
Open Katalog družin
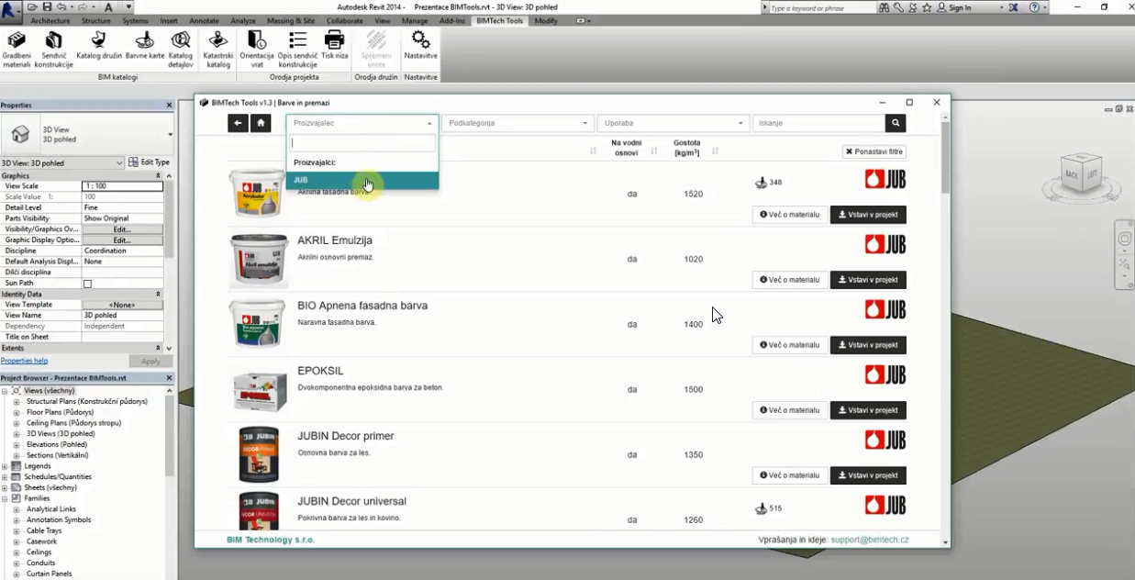point(98,46)
